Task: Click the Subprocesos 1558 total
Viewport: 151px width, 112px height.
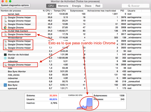Action: 122,95
